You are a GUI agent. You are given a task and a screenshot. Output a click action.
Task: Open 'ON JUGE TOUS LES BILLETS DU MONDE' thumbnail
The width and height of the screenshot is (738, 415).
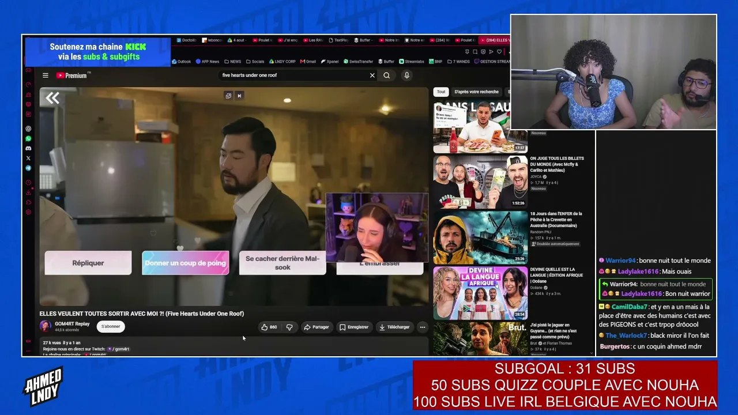[x=480, y=182]
